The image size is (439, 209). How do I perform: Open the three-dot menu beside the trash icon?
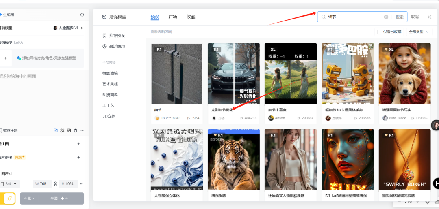pos(82,130)
